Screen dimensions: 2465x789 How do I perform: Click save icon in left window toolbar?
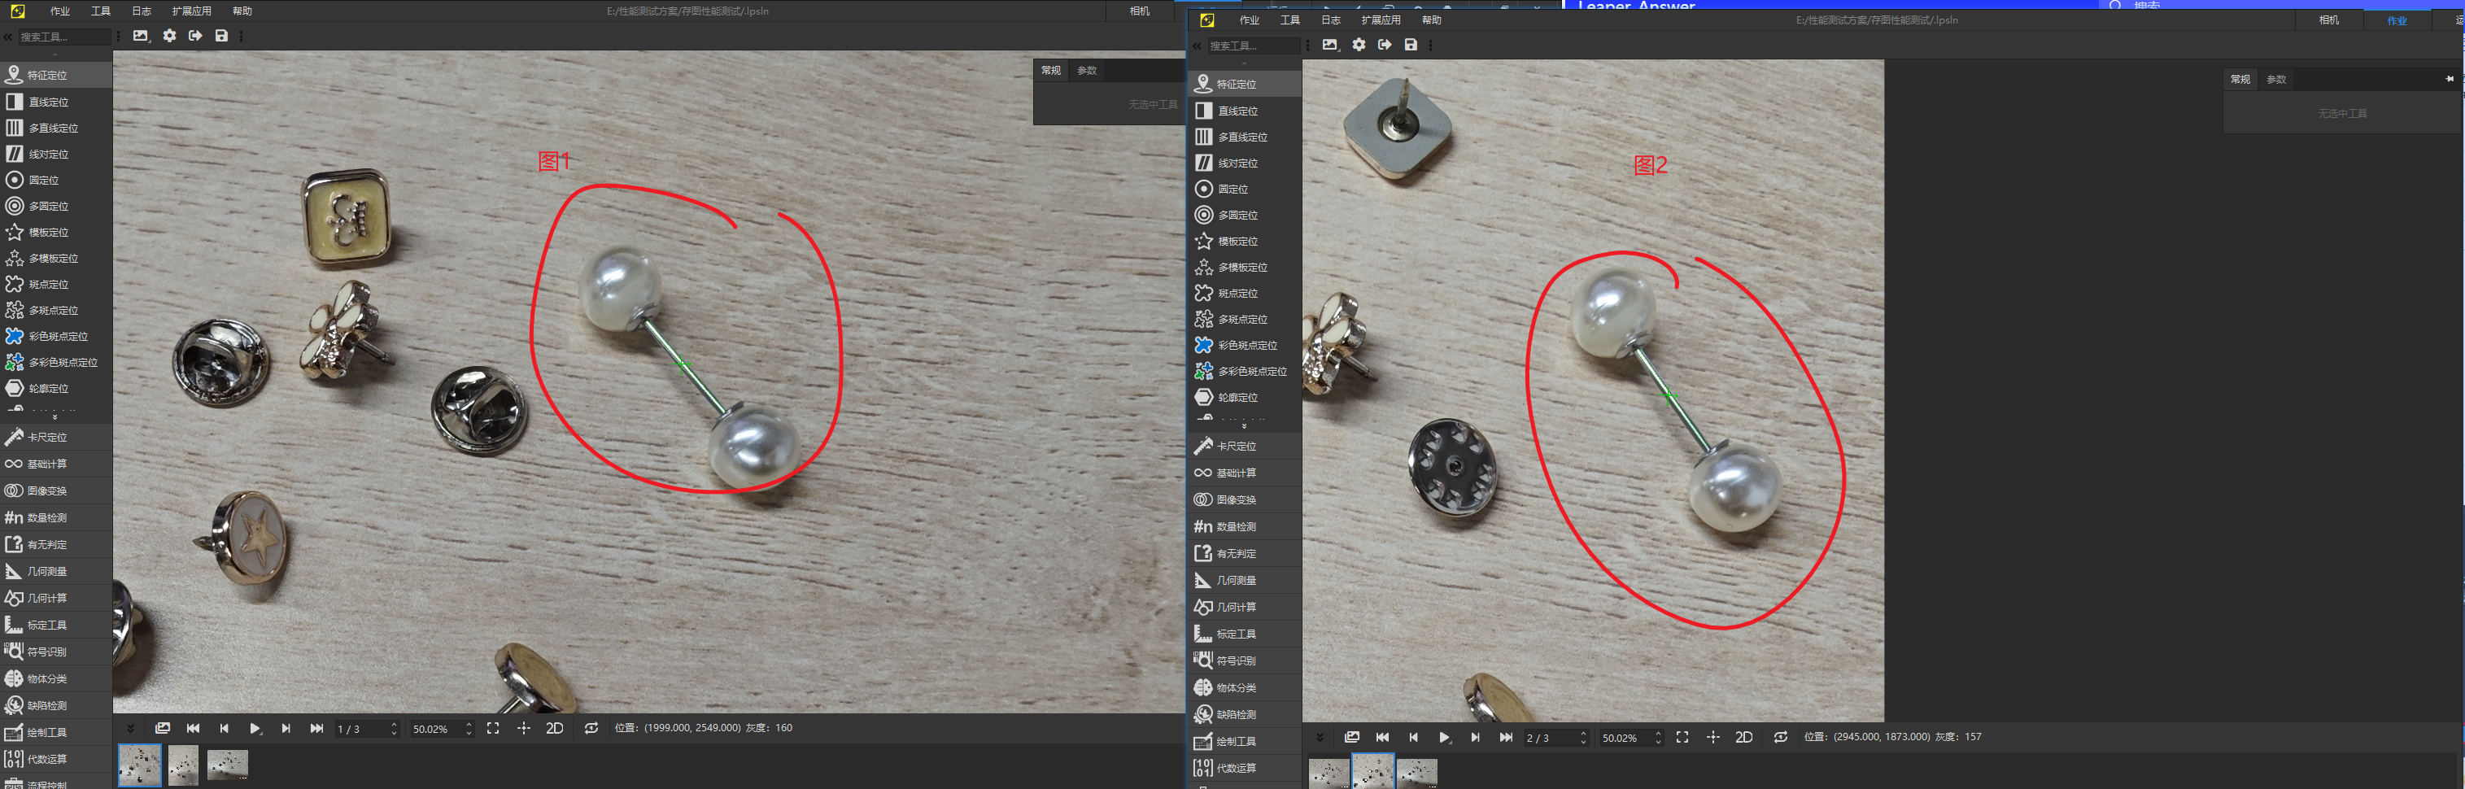click(x=221, y=37)
